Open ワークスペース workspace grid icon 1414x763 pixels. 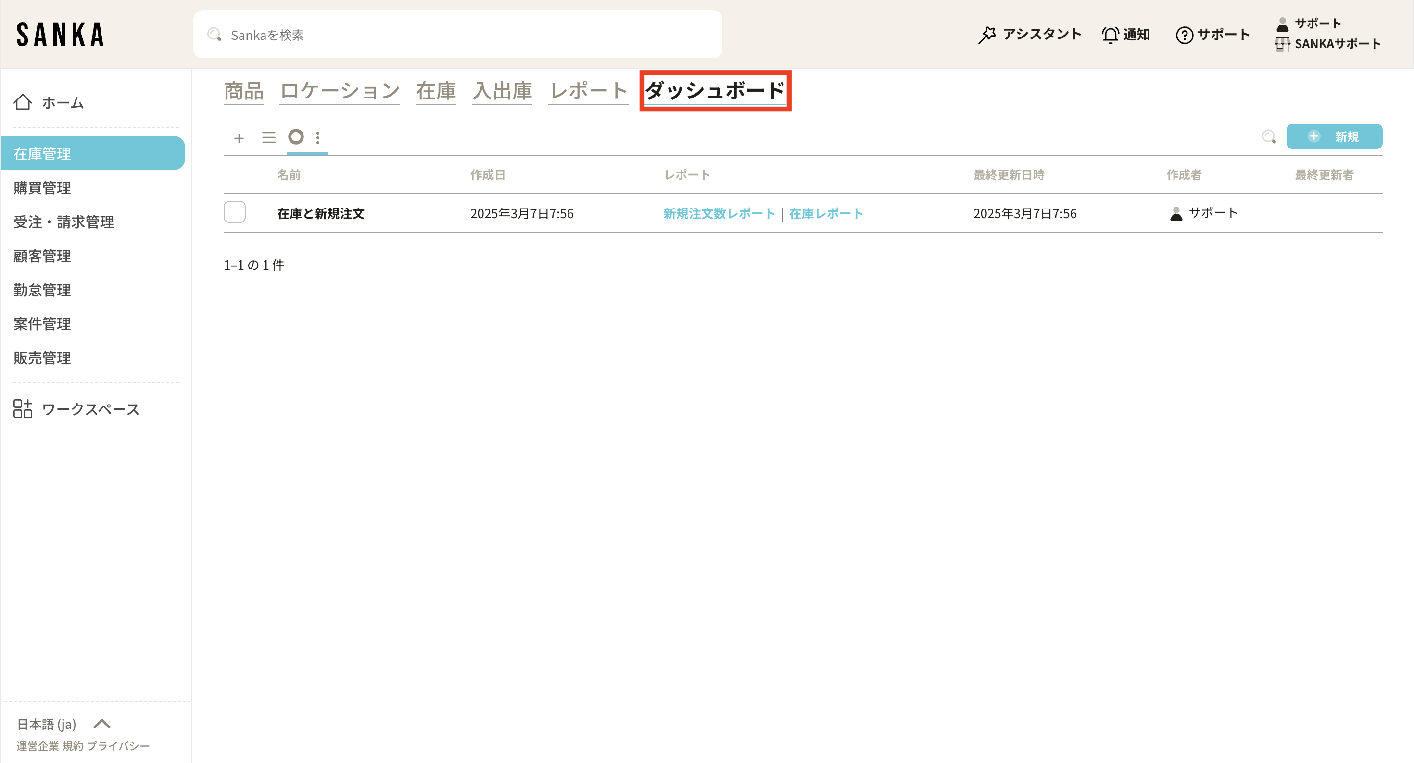[x=23, y=409]
